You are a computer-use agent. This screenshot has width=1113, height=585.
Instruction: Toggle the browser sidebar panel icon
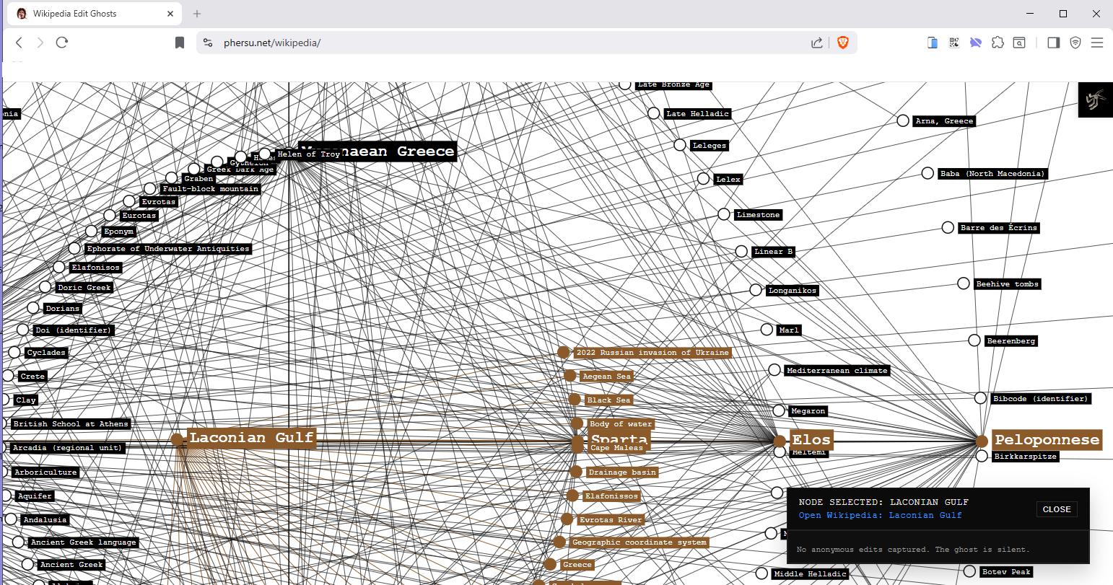click(1054, 43)
